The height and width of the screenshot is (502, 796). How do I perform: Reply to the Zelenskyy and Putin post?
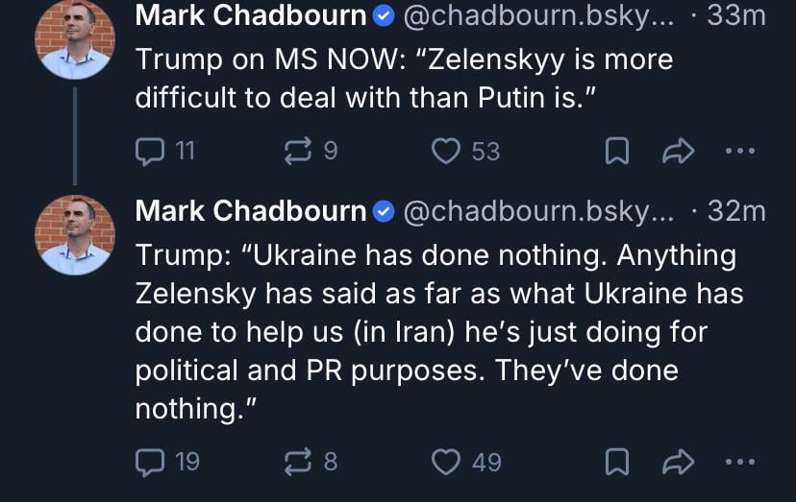click(x=151, y=151)
